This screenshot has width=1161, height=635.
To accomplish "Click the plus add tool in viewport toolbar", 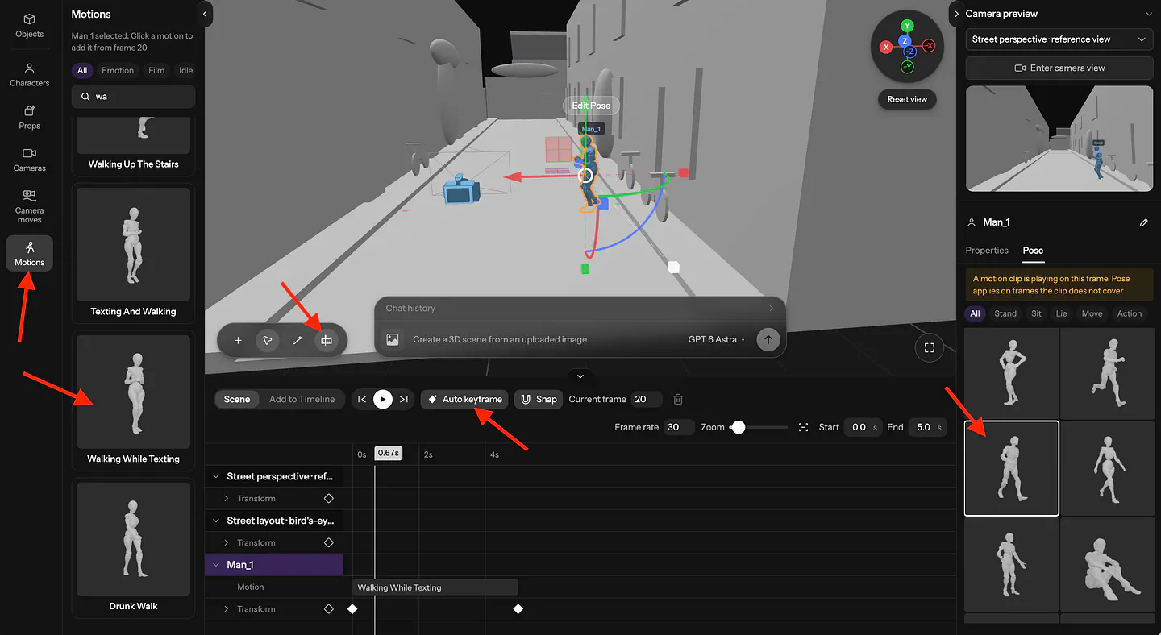I will pos(238,341).
